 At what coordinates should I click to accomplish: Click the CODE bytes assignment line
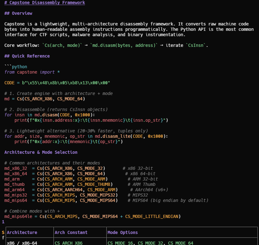57,83
